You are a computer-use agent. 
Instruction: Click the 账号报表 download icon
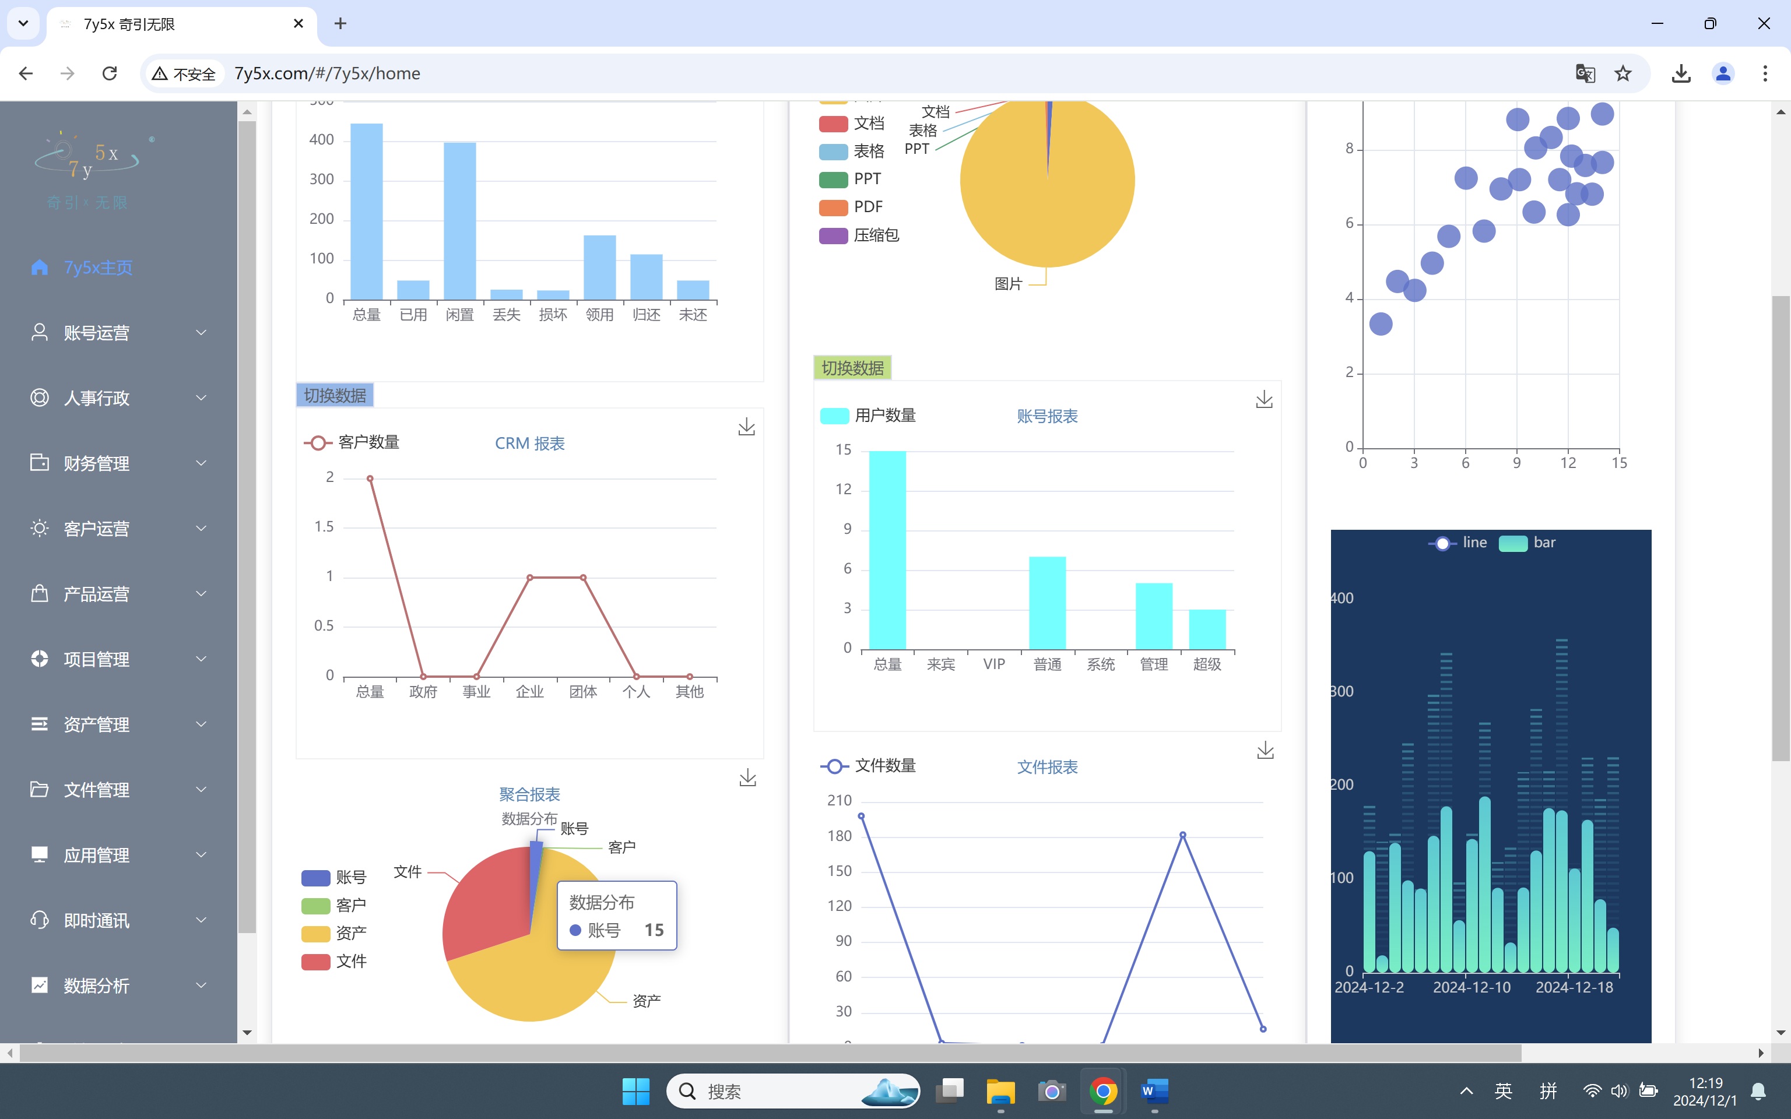pos(1264,400)
